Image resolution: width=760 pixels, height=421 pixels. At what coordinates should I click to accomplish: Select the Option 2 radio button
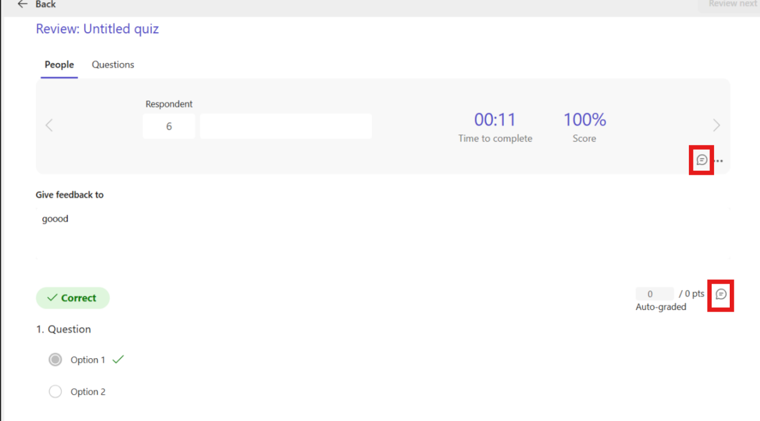[x=55, y=392]
